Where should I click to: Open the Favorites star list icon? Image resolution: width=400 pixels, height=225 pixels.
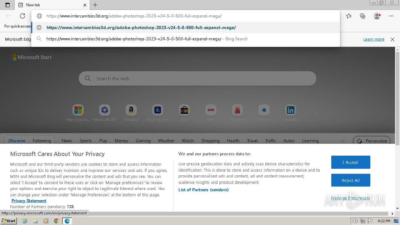tap(349, 16)
